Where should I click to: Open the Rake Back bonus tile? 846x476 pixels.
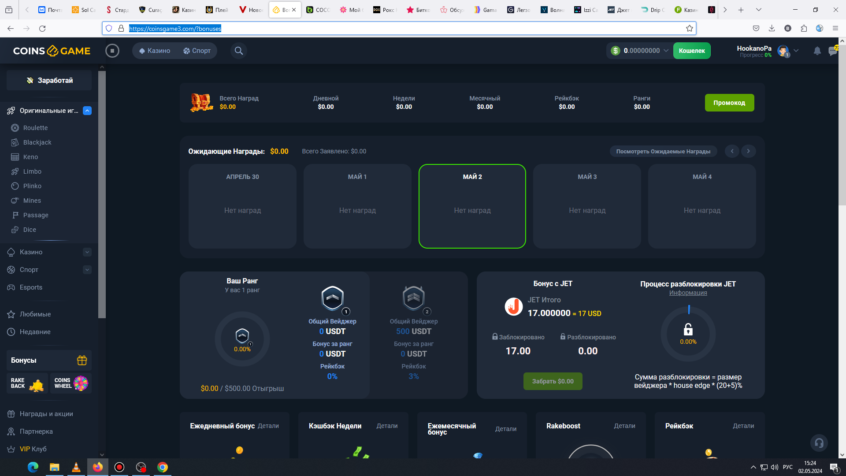[27, 383]
